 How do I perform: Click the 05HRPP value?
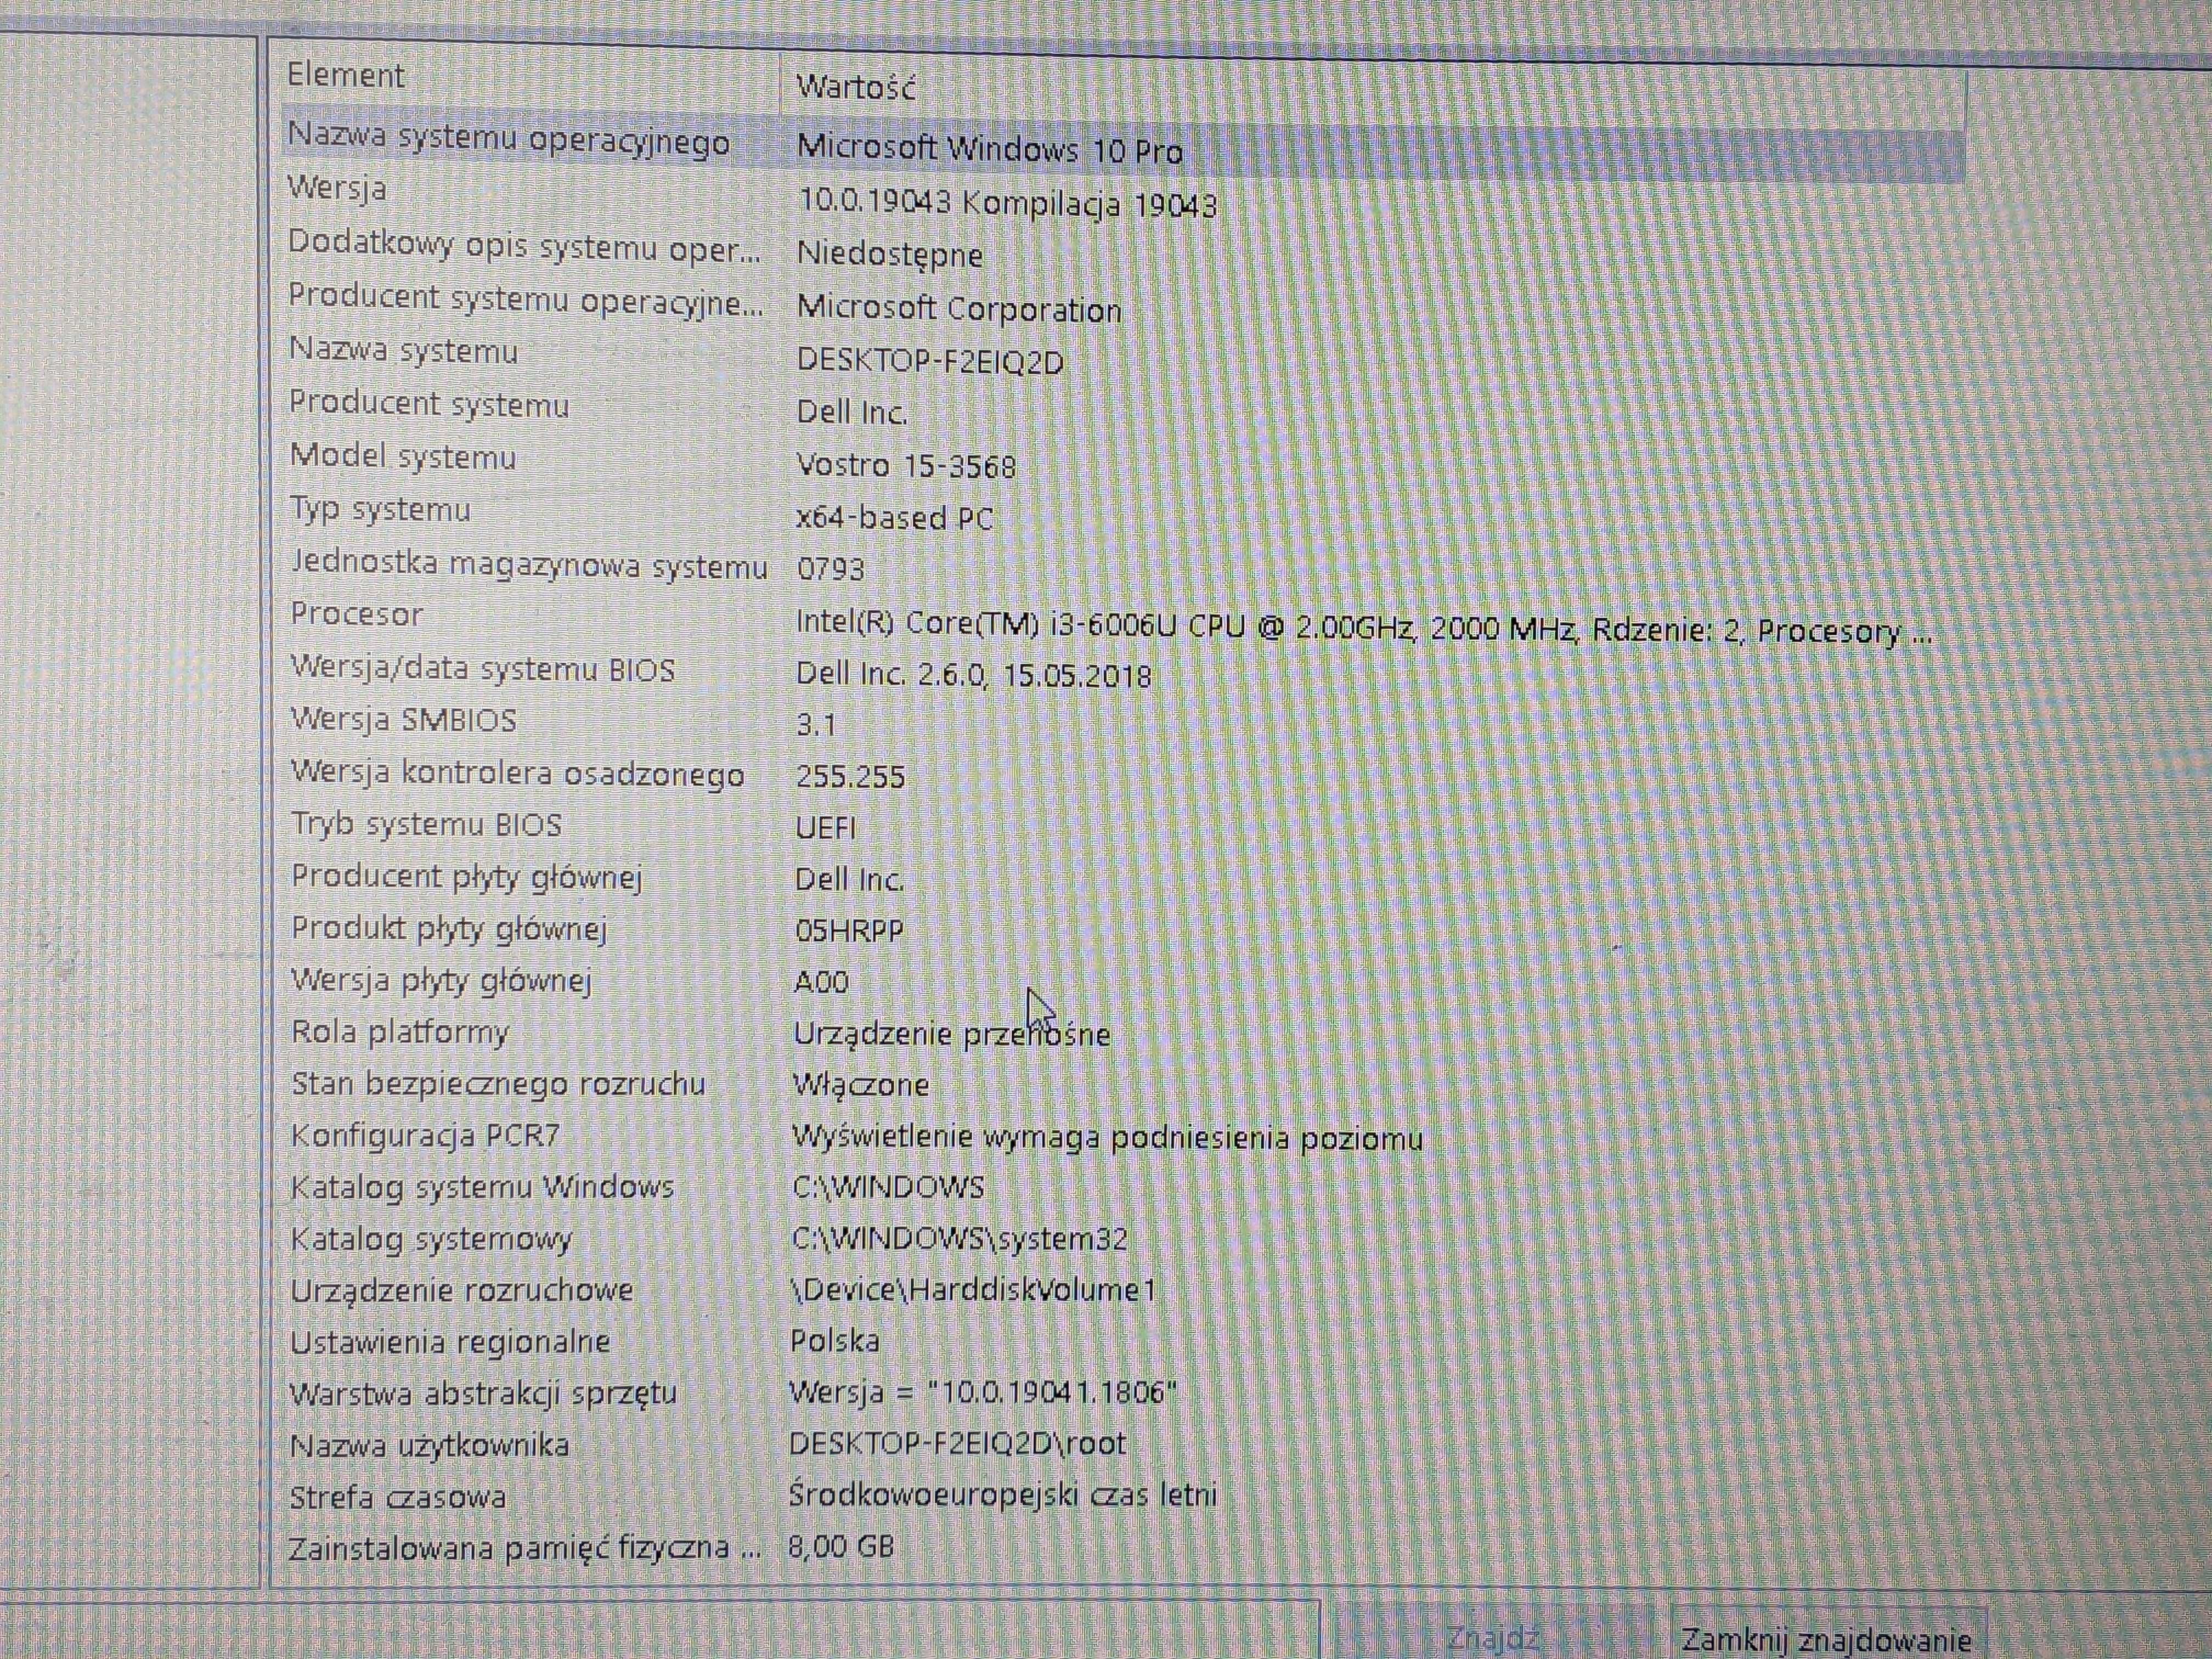849,931
